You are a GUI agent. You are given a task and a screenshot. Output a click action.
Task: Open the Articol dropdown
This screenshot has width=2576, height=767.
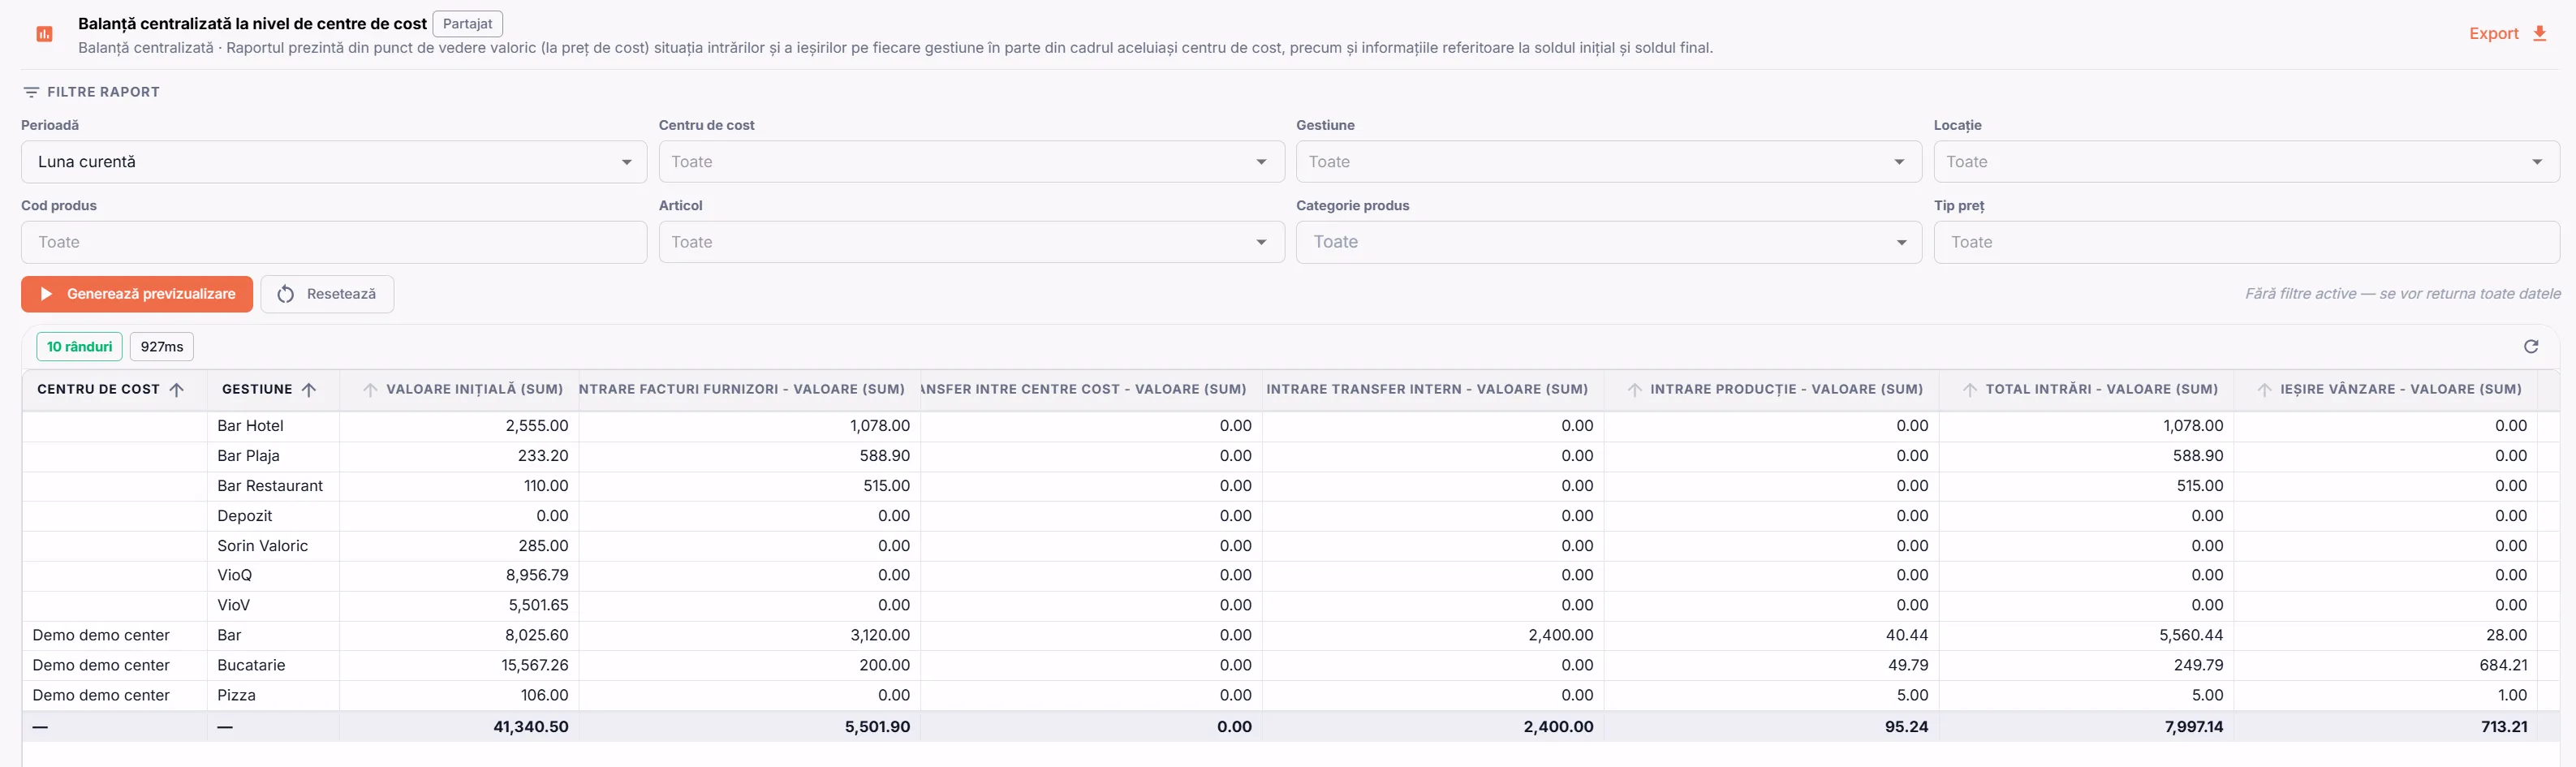click(971, 242)
